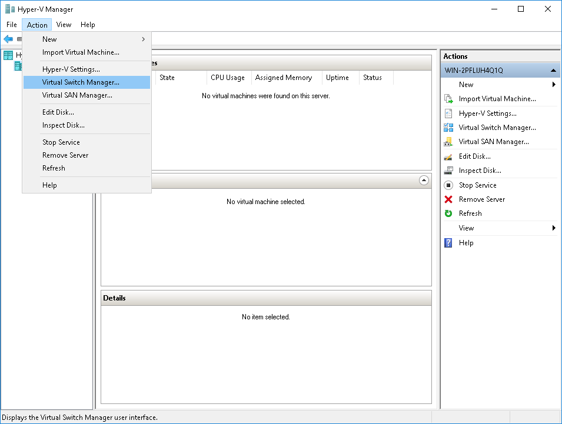Click the blue Help icon in Actions pane
The height and width of the screenshot is (424, 562).
[x=448, y=243]
